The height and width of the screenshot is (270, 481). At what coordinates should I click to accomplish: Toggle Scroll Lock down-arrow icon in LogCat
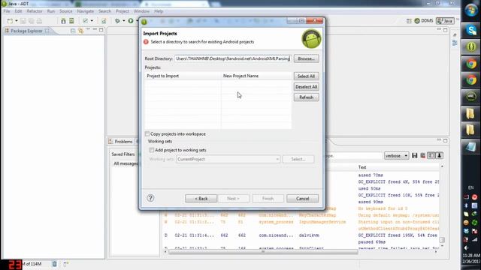[x=439, y=155]
